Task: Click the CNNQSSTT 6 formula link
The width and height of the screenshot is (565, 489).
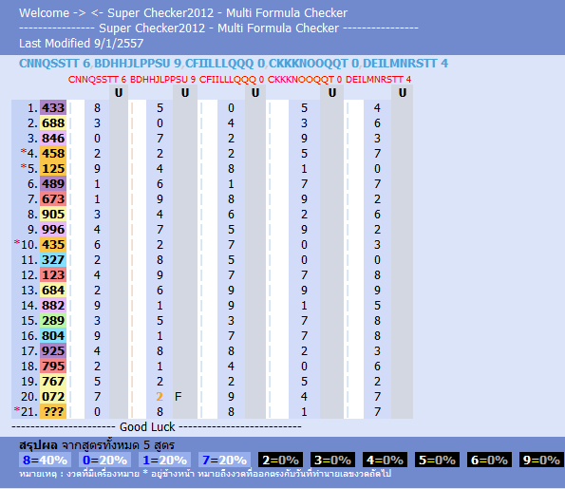Action: 54,64
